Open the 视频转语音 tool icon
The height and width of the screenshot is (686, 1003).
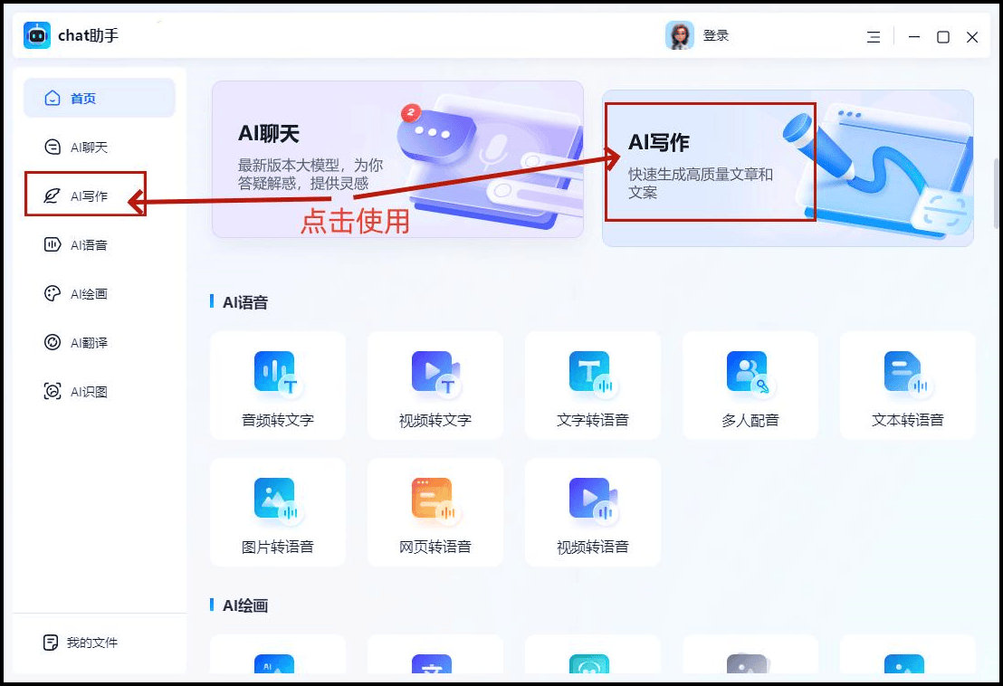click(592, 500)
